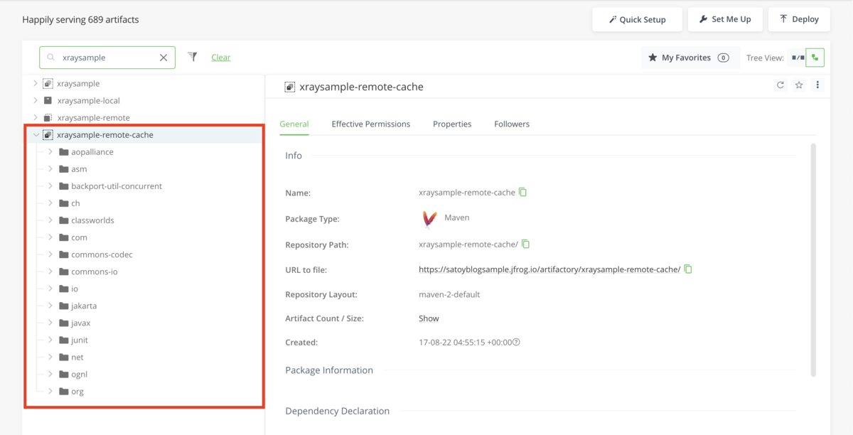
Task: Click the repository URL text
Action: 549,269
